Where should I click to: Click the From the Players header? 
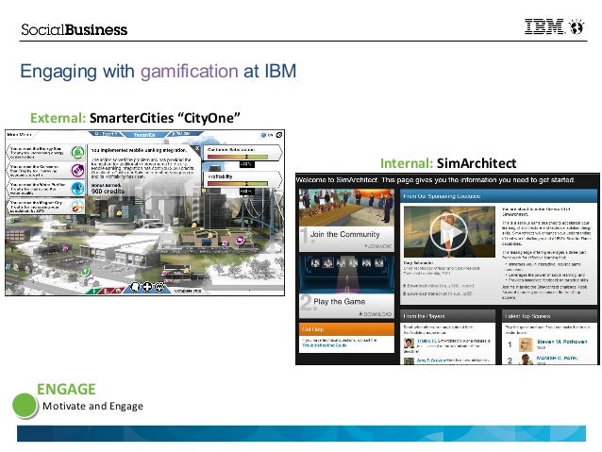447,316
